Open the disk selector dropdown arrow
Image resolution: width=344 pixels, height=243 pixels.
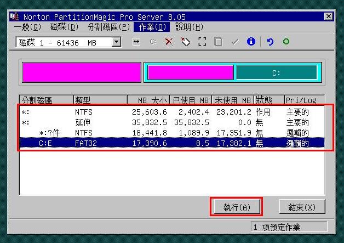pyautogui.click(x=116, y=42)
